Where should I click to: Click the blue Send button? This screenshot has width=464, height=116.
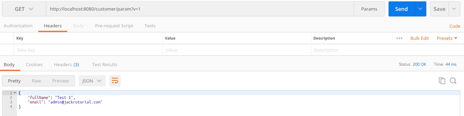(401, 9)
